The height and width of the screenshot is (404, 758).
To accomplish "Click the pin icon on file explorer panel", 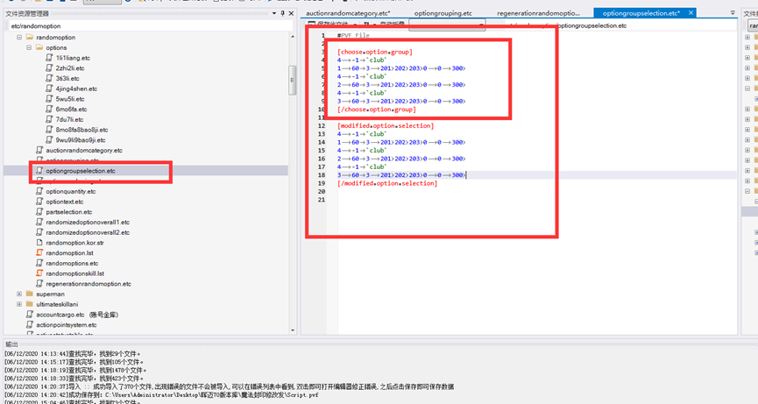I will point(282,14).
